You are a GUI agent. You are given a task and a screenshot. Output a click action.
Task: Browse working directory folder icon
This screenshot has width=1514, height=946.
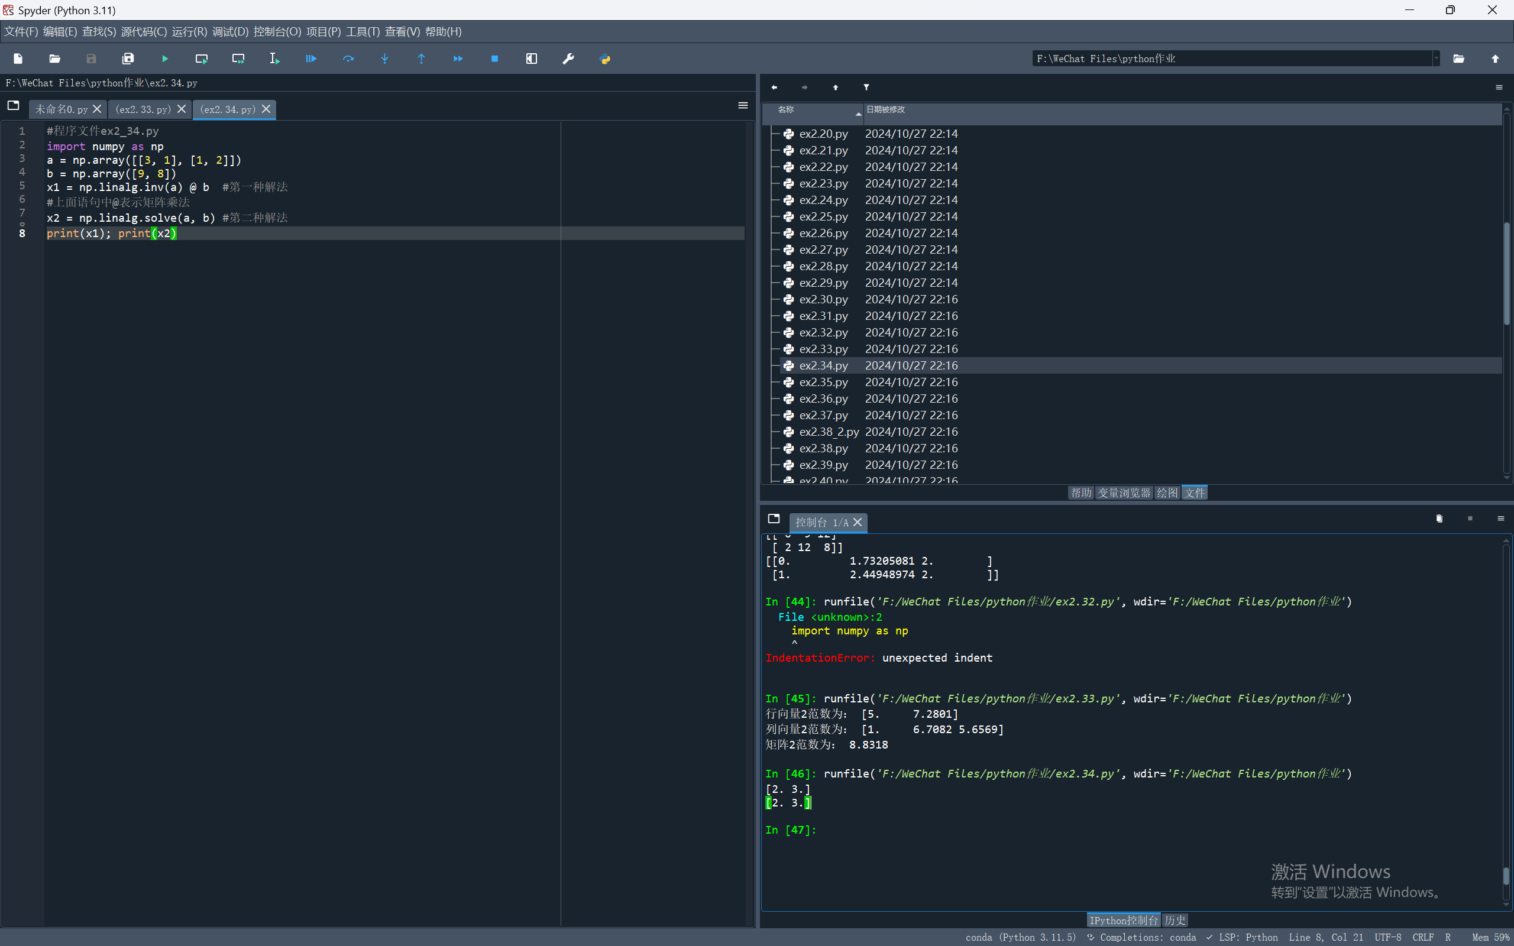coord(1458,59)
